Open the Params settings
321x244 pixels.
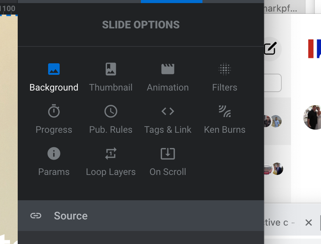click(x=54, y=161)
